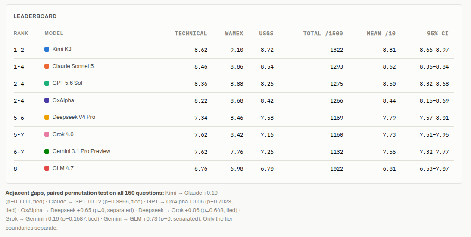Sort by the USGS column header
The width and height of the screenshot is (471, 237).
[266, 33]
